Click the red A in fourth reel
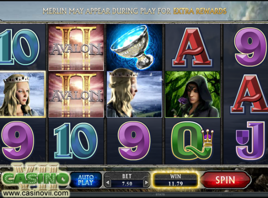 pos(192,48)
